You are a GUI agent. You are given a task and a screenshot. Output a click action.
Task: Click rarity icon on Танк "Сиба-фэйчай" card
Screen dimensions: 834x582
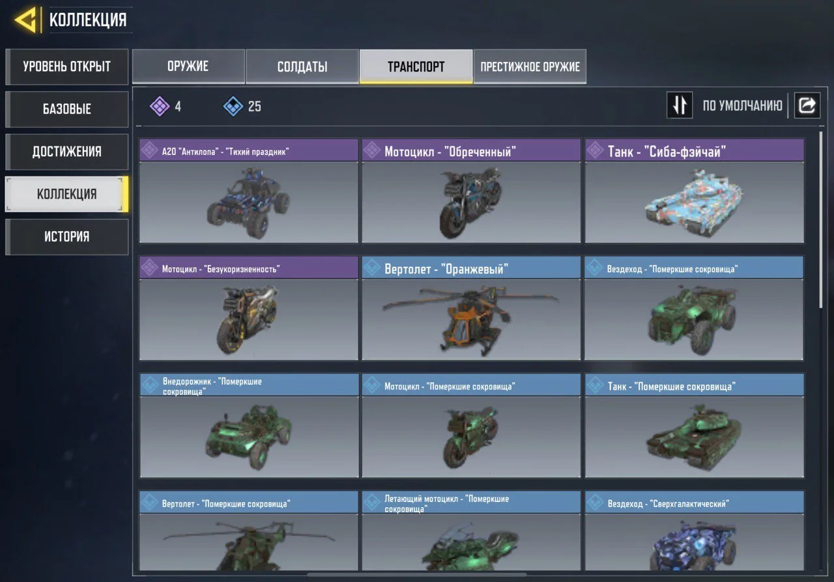[x=595, y=151]
